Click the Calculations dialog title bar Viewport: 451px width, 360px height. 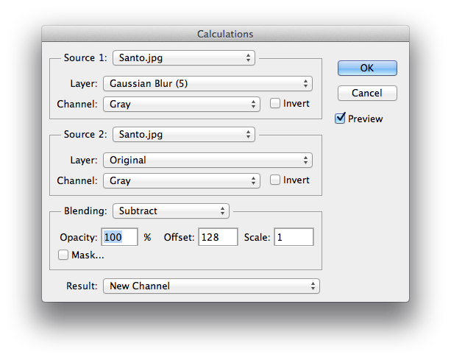pyautogui.click(x=225, y=34)
